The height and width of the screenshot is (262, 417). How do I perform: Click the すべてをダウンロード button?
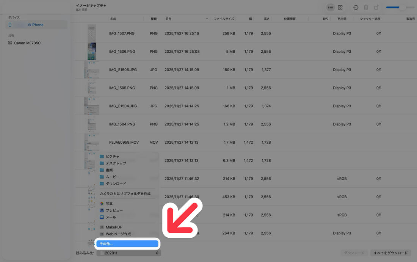click(390, 253)
